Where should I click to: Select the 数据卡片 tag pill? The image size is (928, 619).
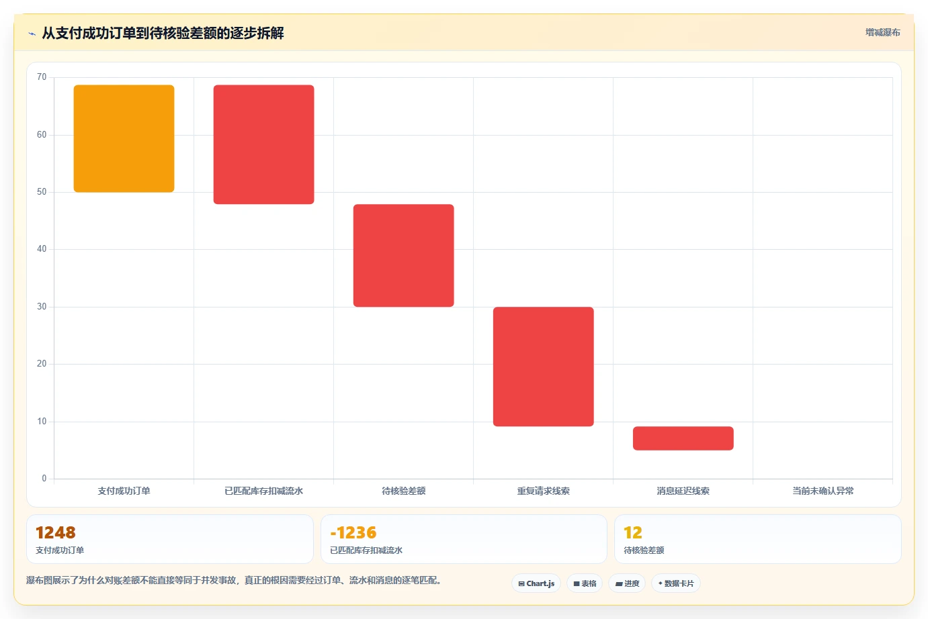tap(676, 583)
